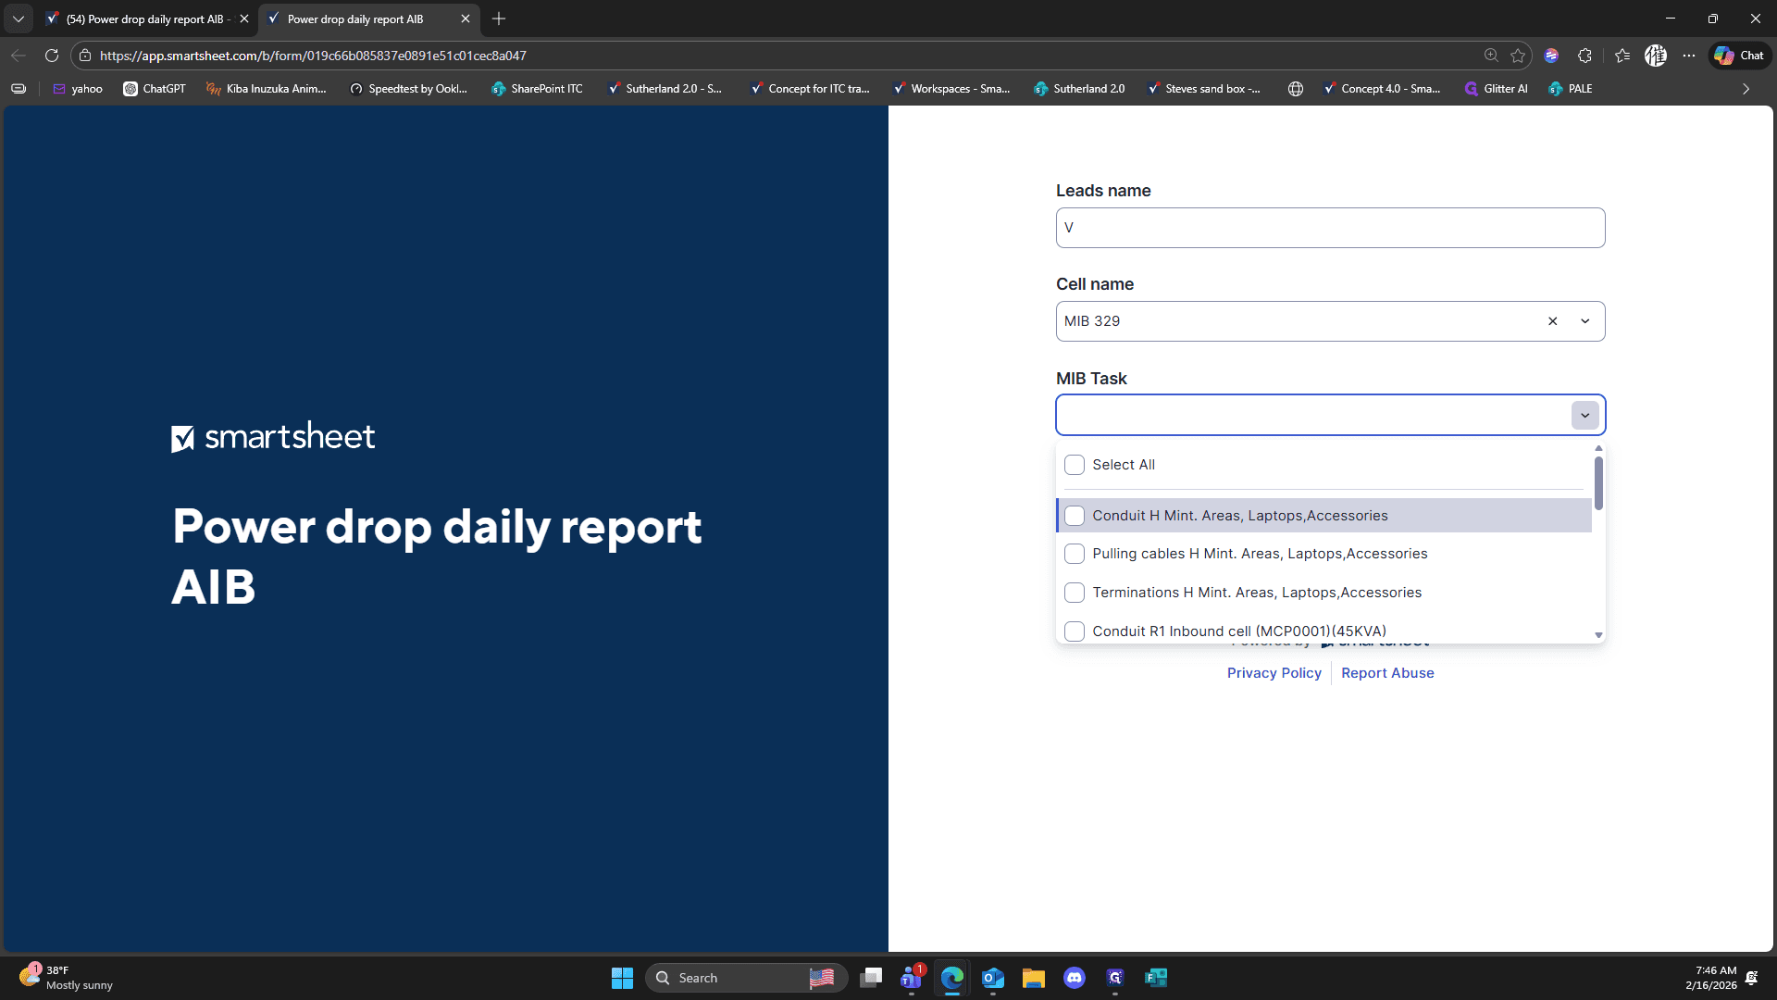
Task: View site information lock icon
Action: [85, 56]
